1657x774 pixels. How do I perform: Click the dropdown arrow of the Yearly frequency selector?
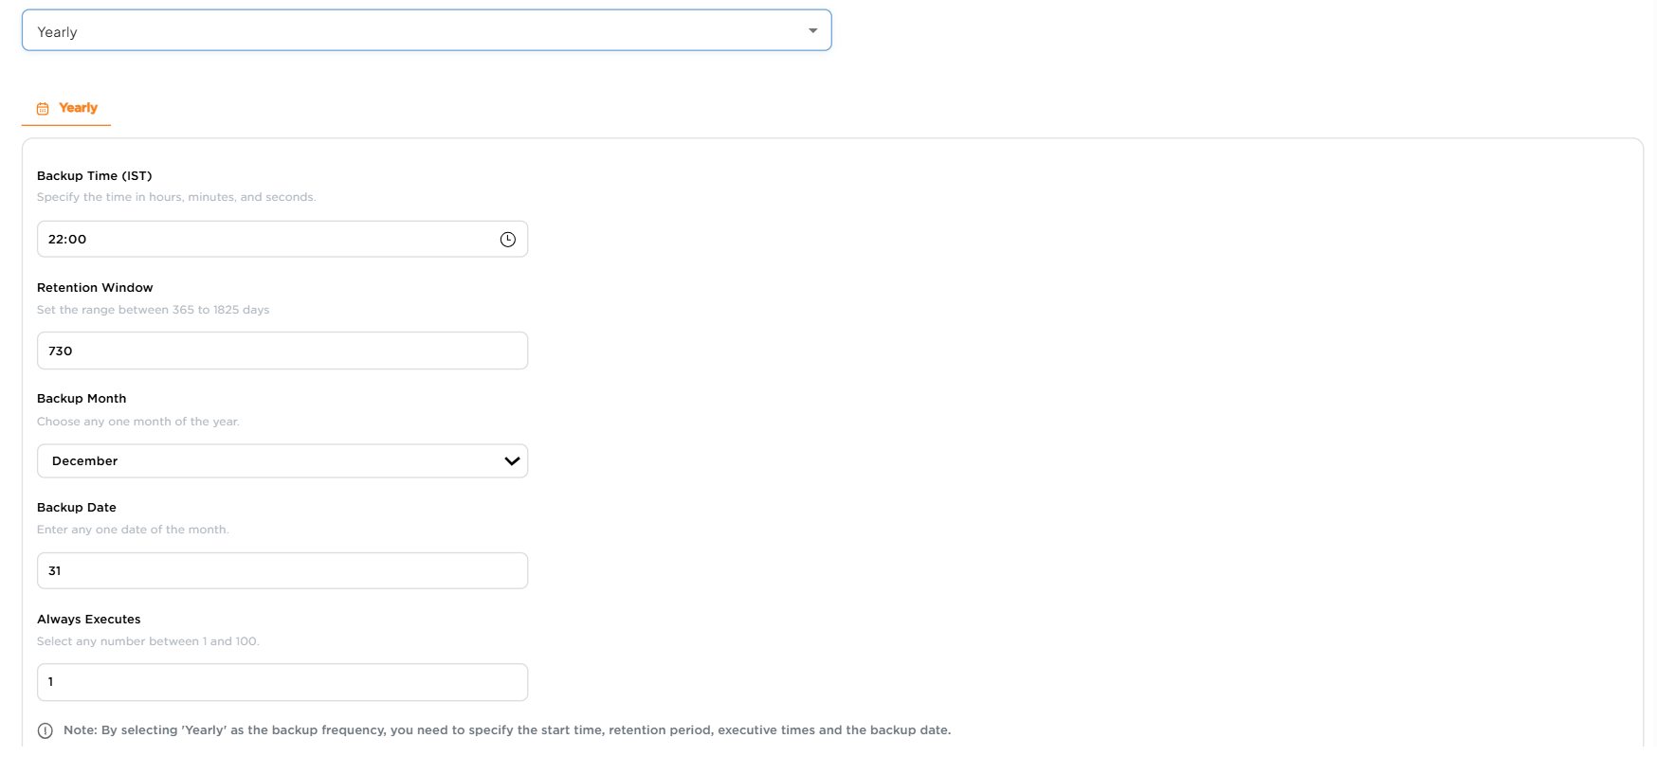(x=812, y=31)
